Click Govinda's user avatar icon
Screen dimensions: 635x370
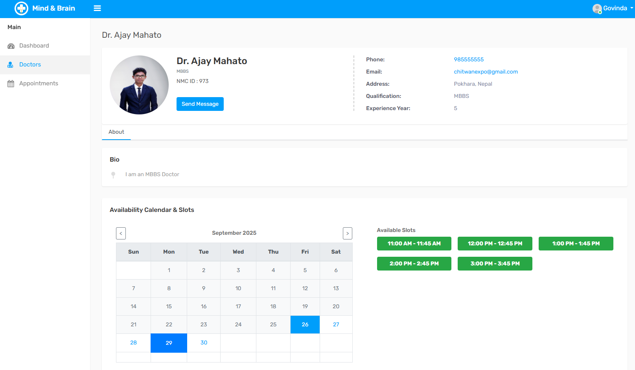(x=597, y=9)
